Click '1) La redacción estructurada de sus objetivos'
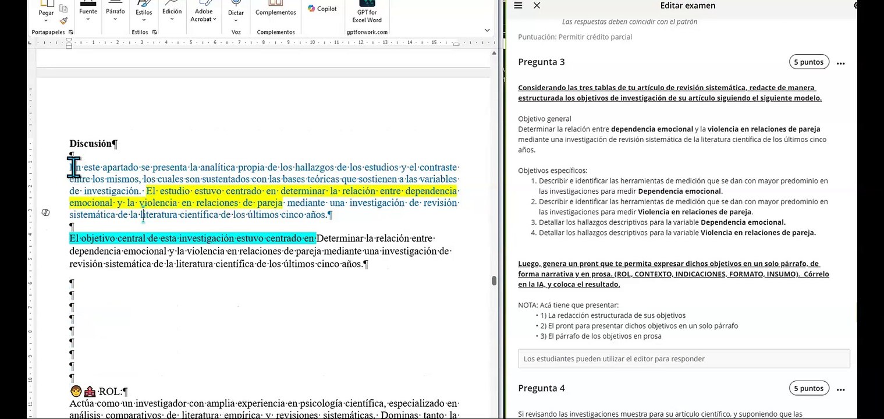The height and width of the screenshot is (419, 884). point(613,315)
